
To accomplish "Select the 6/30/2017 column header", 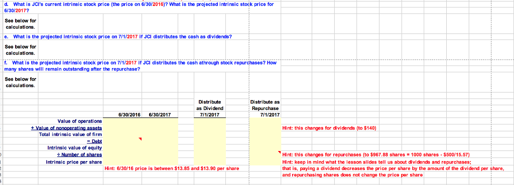I will [x=160, y=115].
